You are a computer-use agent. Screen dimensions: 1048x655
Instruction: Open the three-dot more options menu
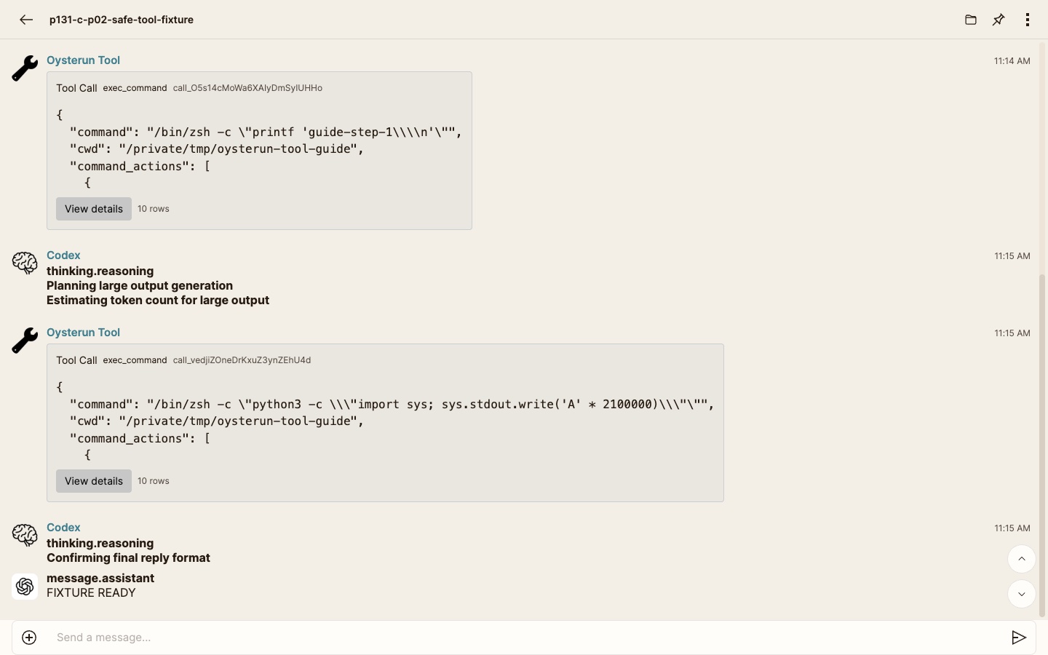(x=1028, y=20)
